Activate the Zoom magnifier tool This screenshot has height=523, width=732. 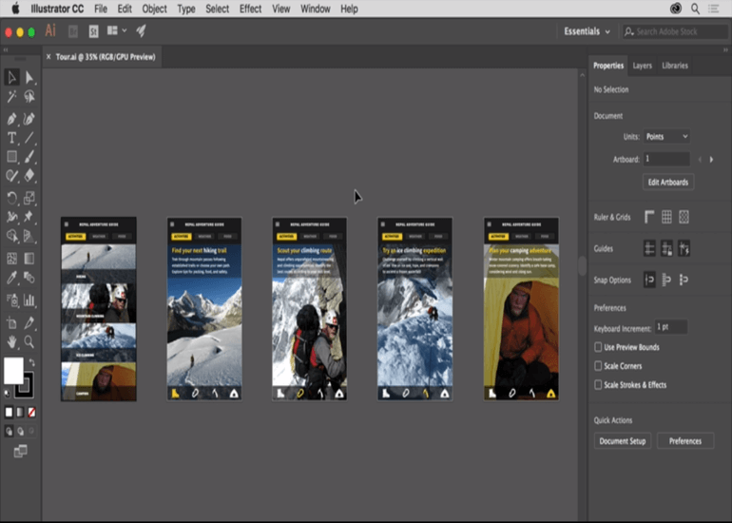pos(29,341)
